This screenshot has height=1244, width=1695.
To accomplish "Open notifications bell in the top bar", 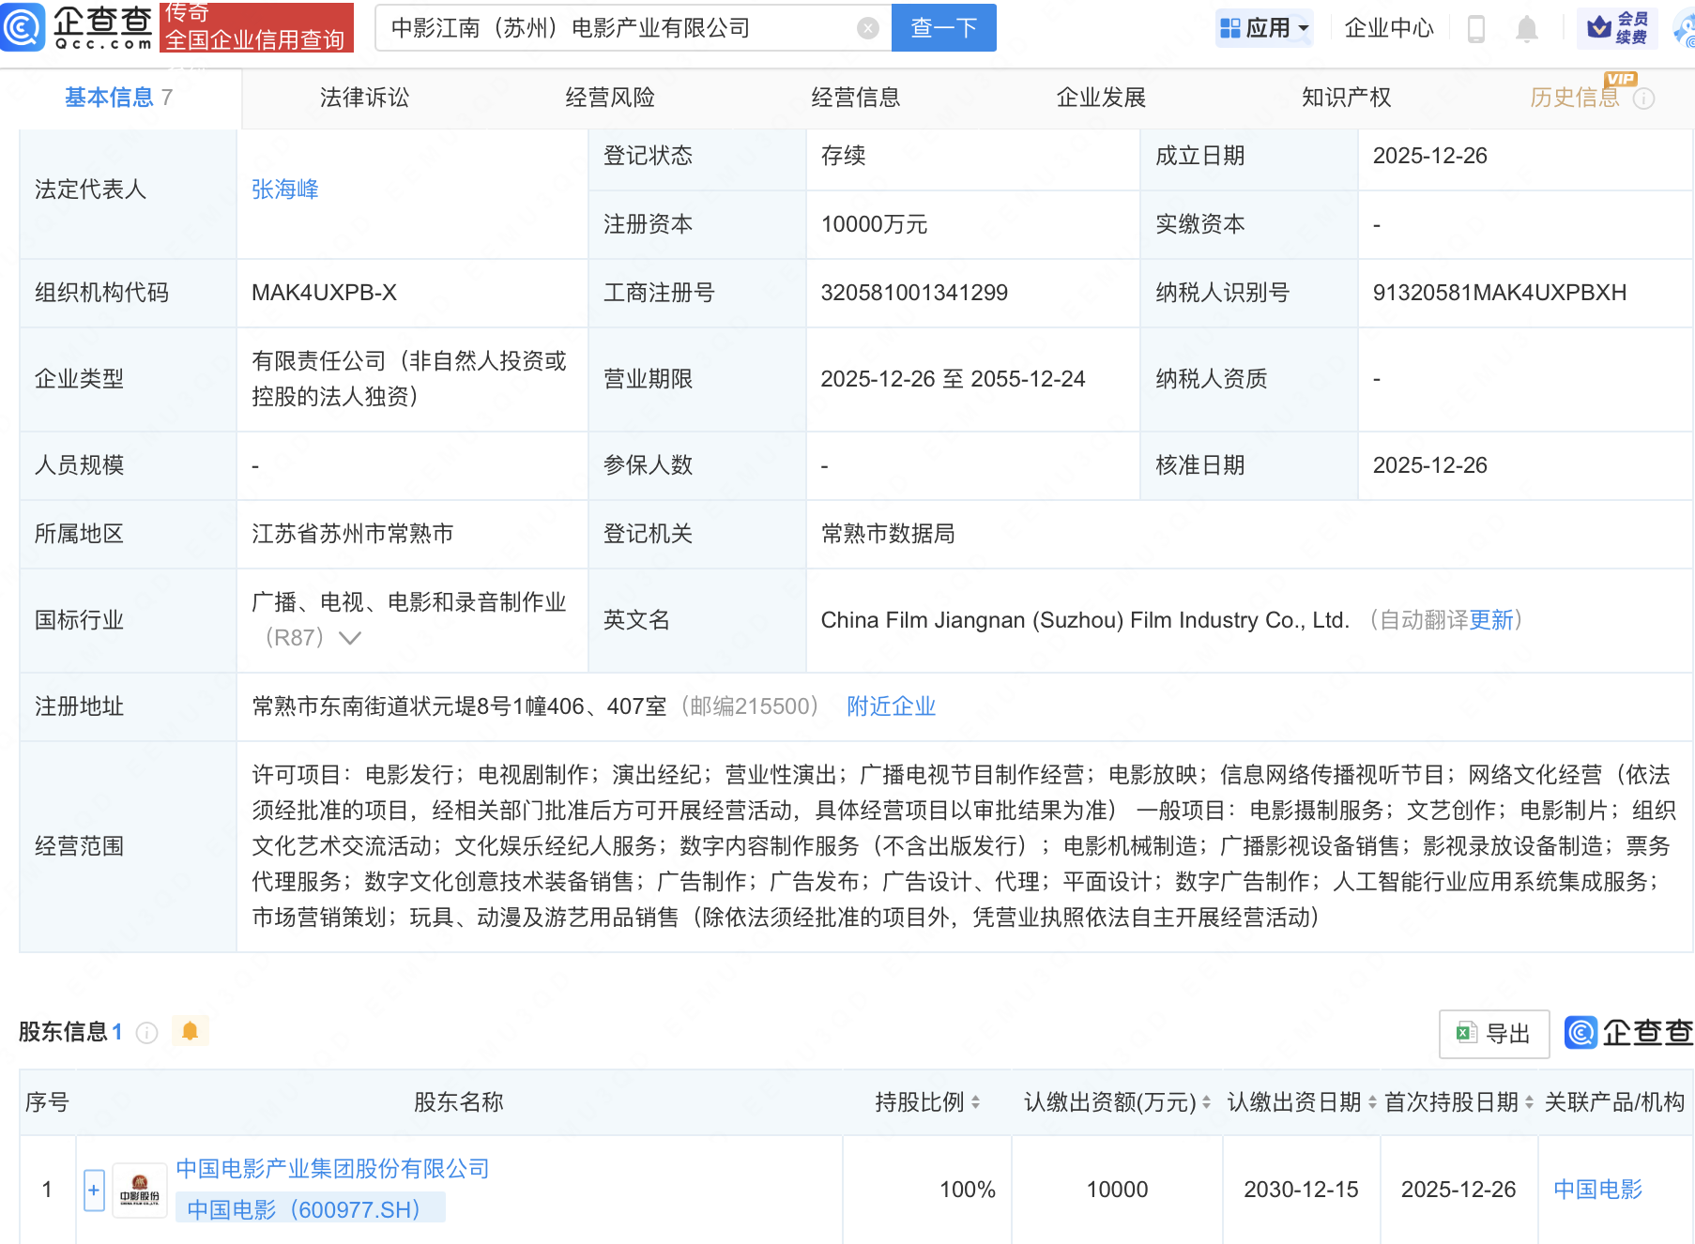I will click(x=1526, y=29).
